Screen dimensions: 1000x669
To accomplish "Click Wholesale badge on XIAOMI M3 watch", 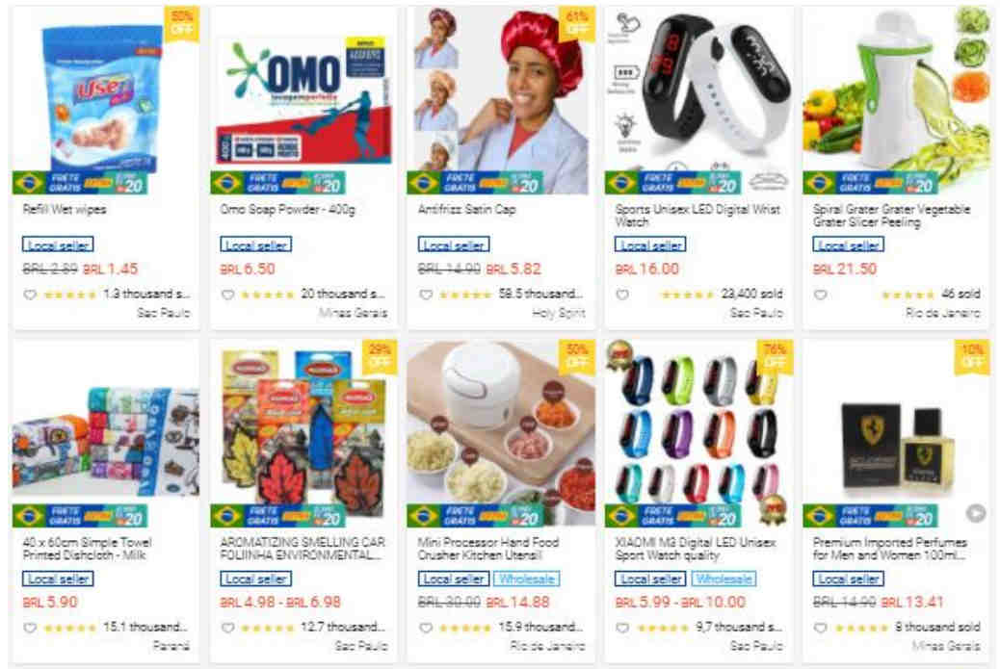I will (x=724, y=579).
